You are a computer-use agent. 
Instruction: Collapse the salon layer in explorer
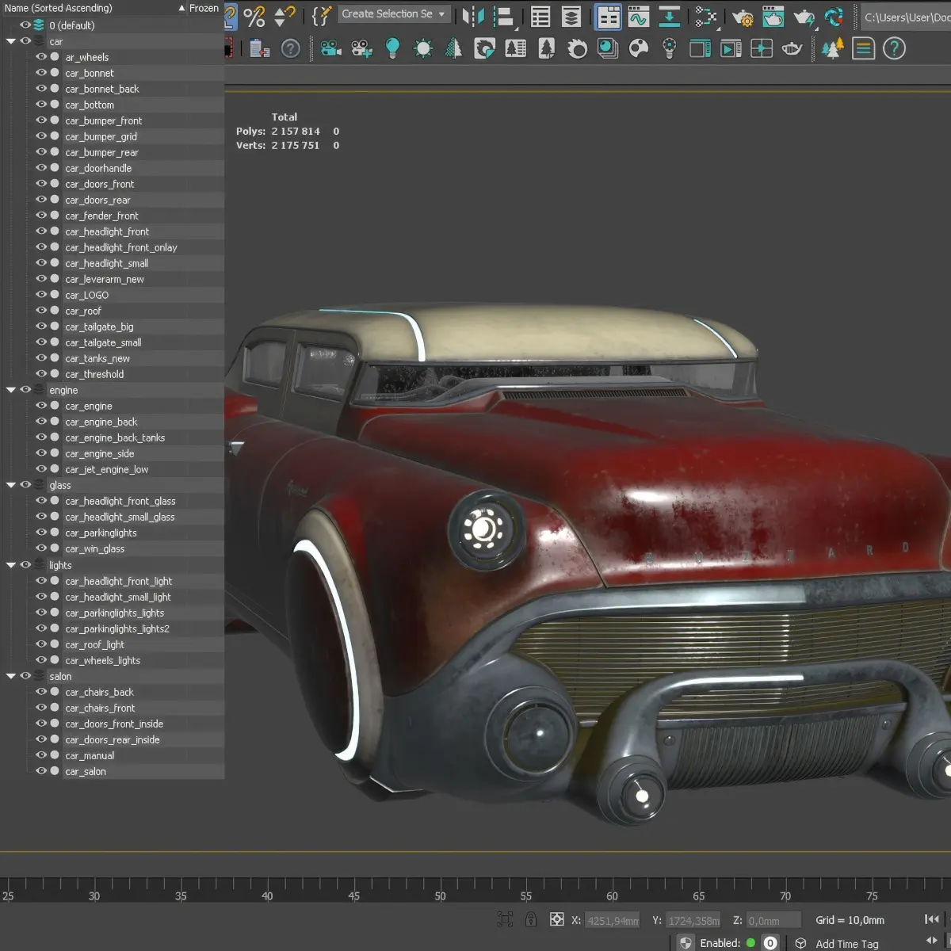click(11, 676)
